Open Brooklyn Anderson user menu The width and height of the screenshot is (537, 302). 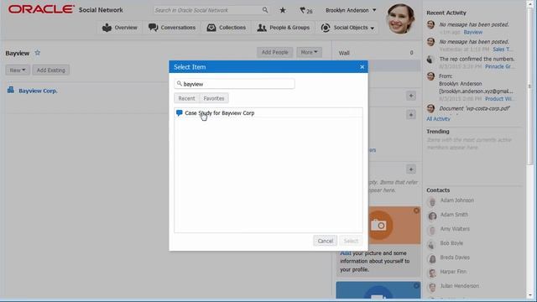pyautogui.click(x=351, y=10)
